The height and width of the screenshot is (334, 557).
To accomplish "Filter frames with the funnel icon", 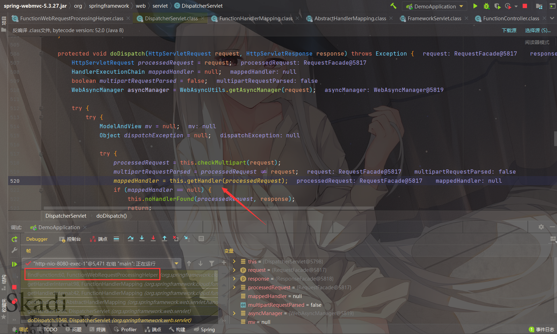I will [212, 263].
